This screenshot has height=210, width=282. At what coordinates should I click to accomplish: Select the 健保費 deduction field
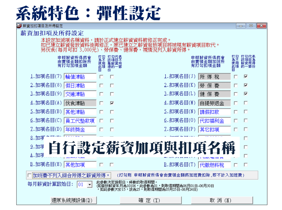214,94
